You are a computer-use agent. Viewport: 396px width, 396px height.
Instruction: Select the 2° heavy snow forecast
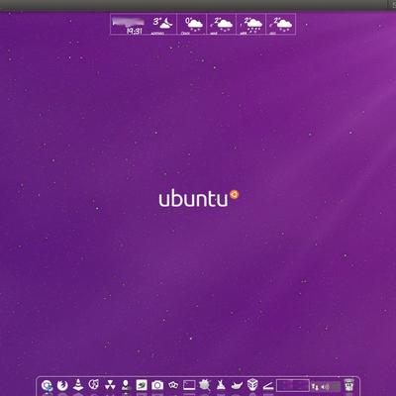pyautogui.click(x=251, y=24)
